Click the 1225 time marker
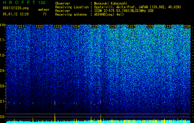Screen dimensions: 194x123 tap(94, 26)
